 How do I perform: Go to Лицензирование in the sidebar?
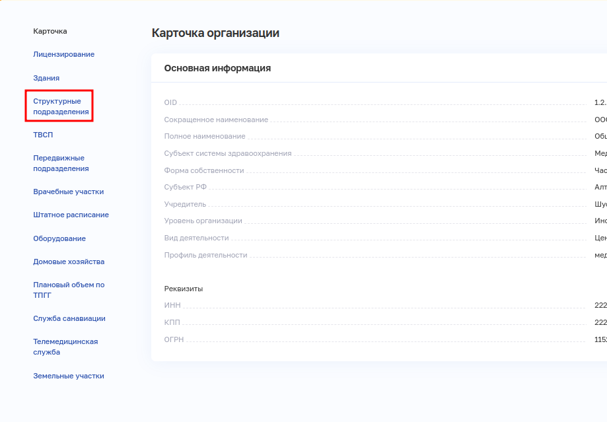click(64, 55)
